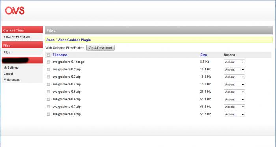Screen dimensions: 276x147
Task: Go to My Settings in sidebar
Action: pos(11,68)
